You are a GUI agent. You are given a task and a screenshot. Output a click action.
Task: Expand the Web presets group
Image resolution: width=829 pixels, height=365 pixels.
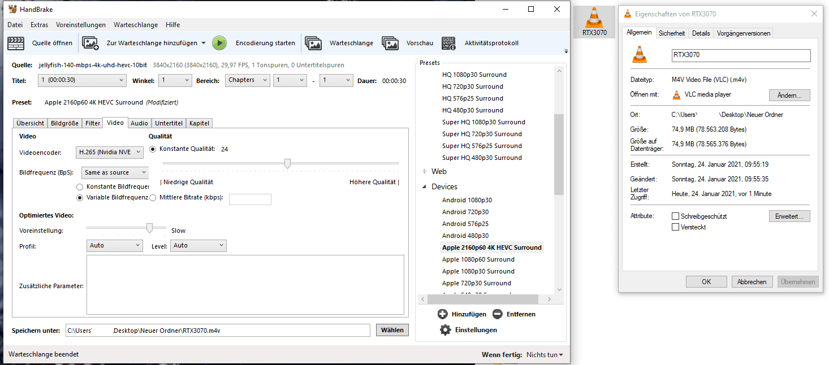[x=425, y=172]
